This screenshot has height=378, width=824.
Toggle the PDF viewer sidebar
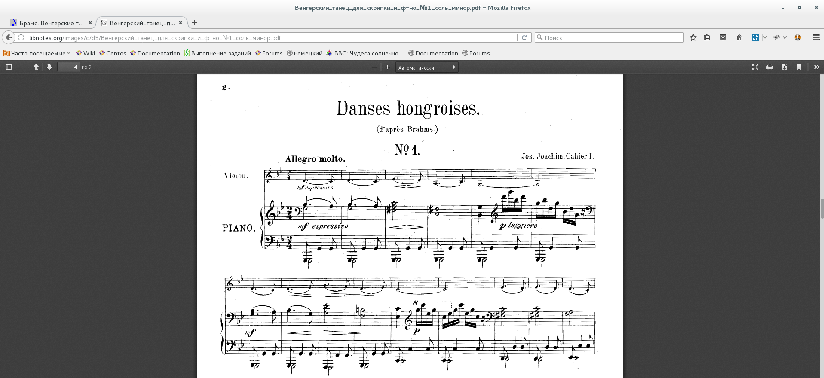9,67
